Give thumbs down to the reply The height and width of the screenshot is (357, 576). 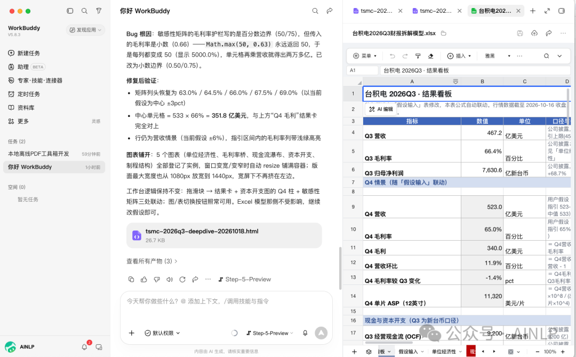157,280
